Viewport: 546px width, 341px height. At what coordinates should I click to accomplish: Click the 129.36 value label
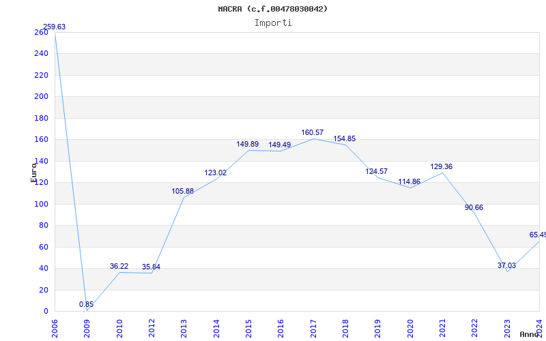[441, 166]
